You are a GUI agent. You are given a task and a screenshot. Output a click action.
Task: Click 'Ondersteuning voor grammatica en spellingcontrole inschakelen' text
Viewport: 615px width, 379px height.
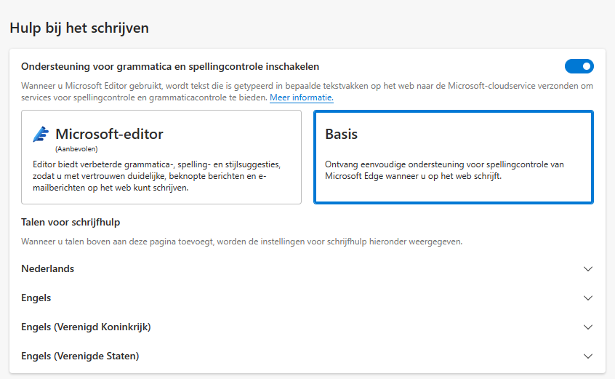pos(170,67)
